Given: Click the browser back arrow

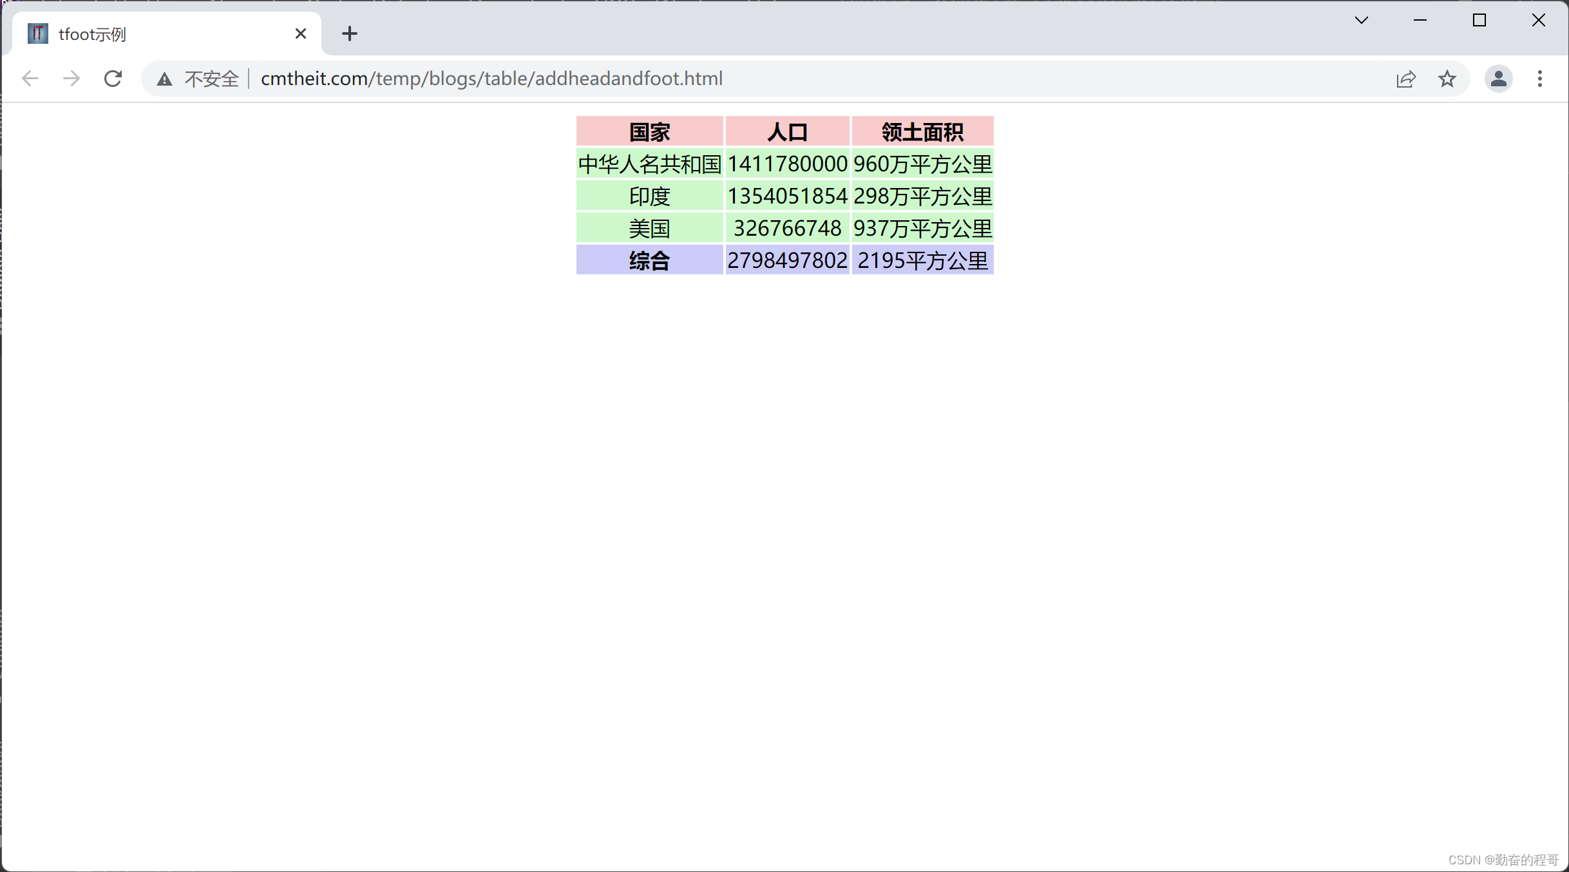Looking at the screenshot, I should click(x=30, y=79).
